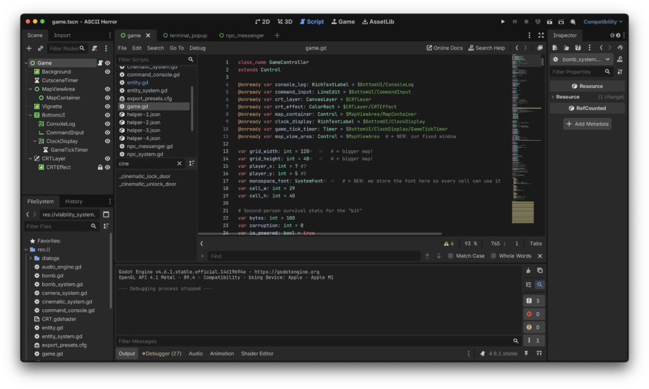Click the add new node plus icon
The image size is (649, 389).
point(29,48)
